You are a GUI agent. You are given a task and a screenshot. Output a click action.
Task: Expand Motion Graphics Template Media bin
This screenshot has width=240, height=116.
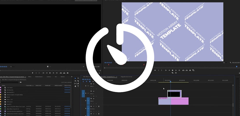(3, 95)
